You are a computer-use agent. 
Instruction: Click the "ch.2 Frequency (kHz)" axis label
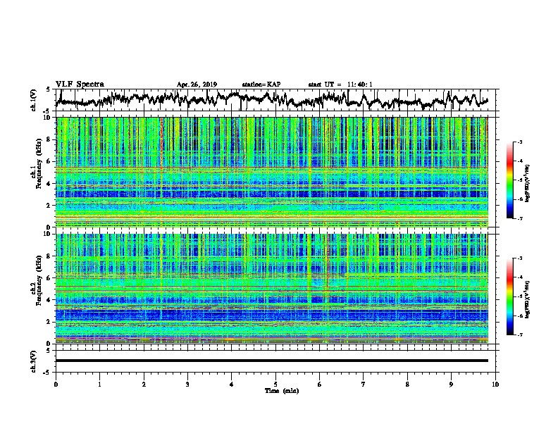[36, 280]
